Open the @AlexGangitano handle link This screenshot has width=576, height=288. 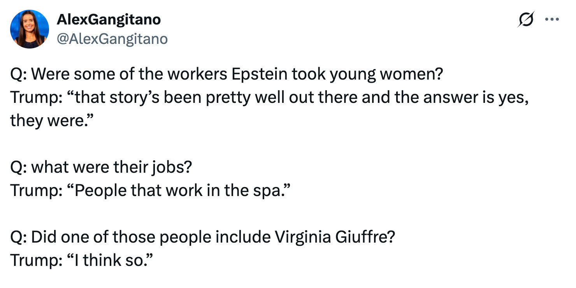pyautogui.click(x=112, y=39)
